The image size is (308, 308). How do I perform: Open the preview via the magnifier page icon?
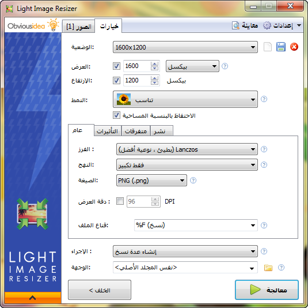tap(235, 25)
